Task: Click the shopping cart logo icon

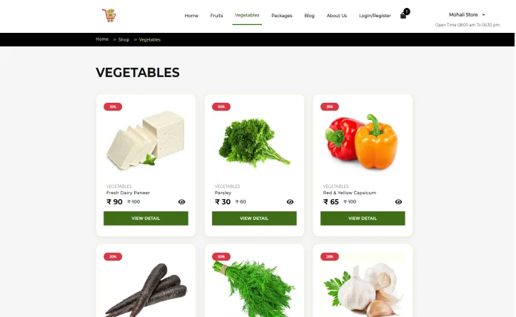Action: (x=109, y=16)
